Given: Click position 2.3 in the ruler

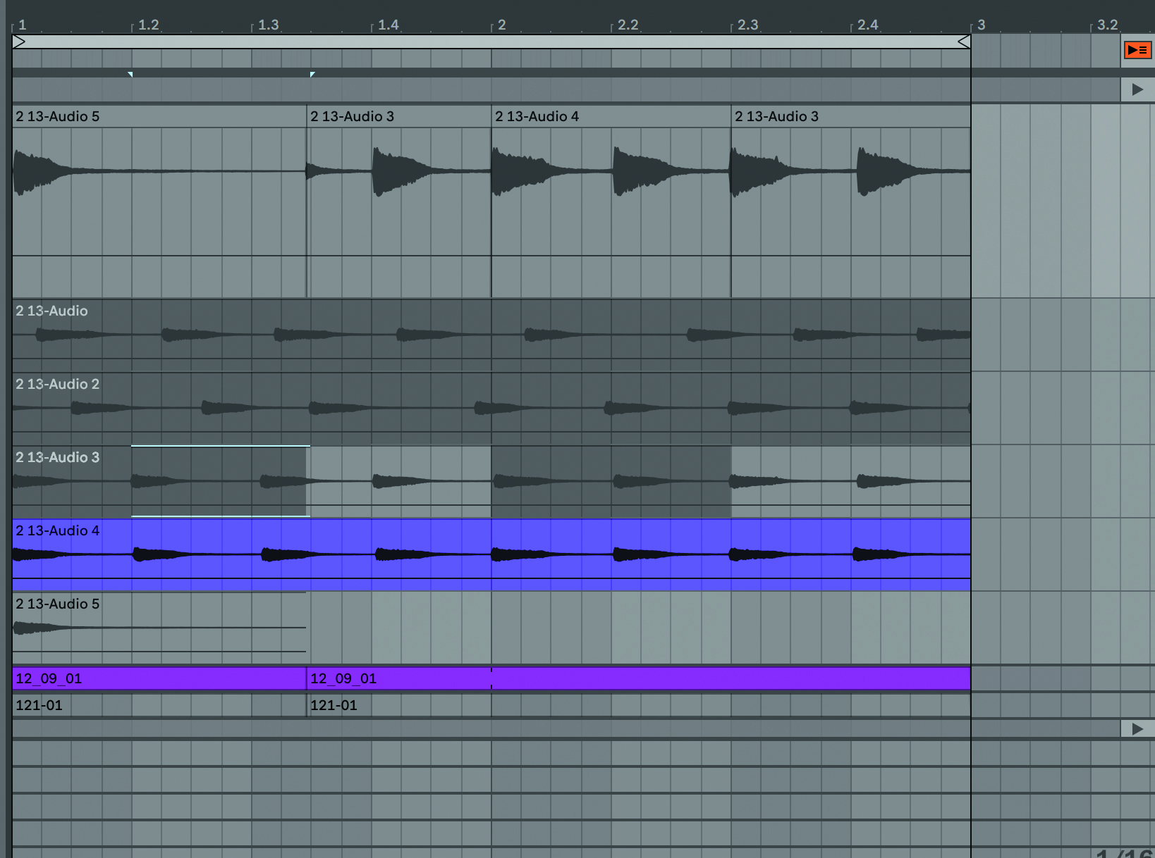Looking at the screenshot, I should (x=747, y=25).
